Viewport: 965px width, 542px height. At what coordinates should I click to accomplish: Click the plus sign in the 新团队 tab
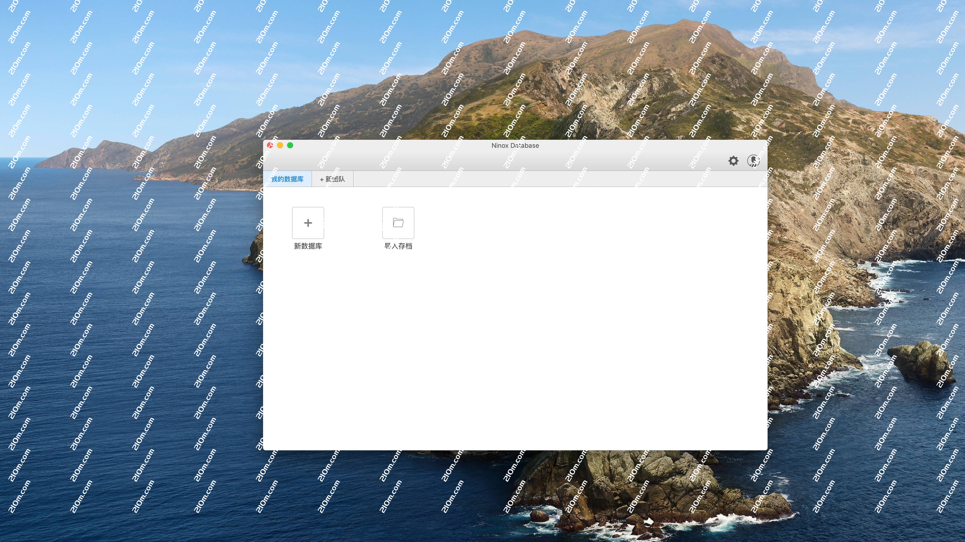tap(321, 179)
